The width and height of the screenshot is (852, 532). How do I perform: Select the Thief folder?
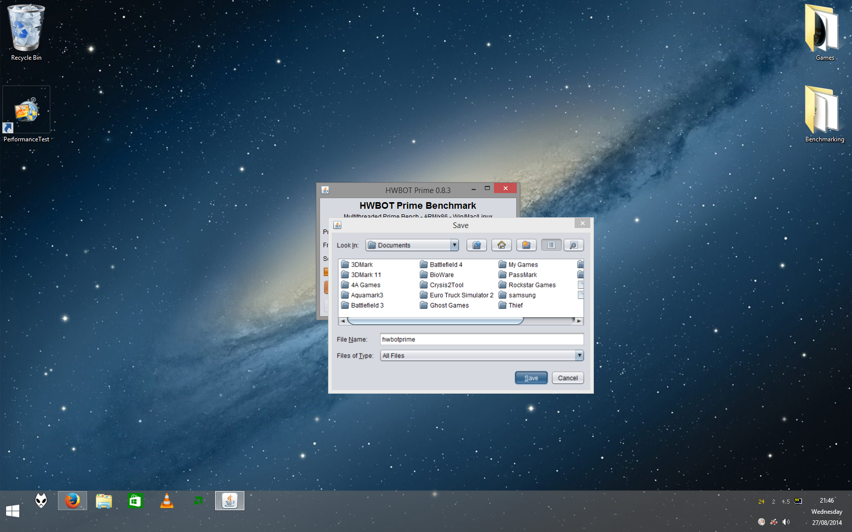[511, 305]
